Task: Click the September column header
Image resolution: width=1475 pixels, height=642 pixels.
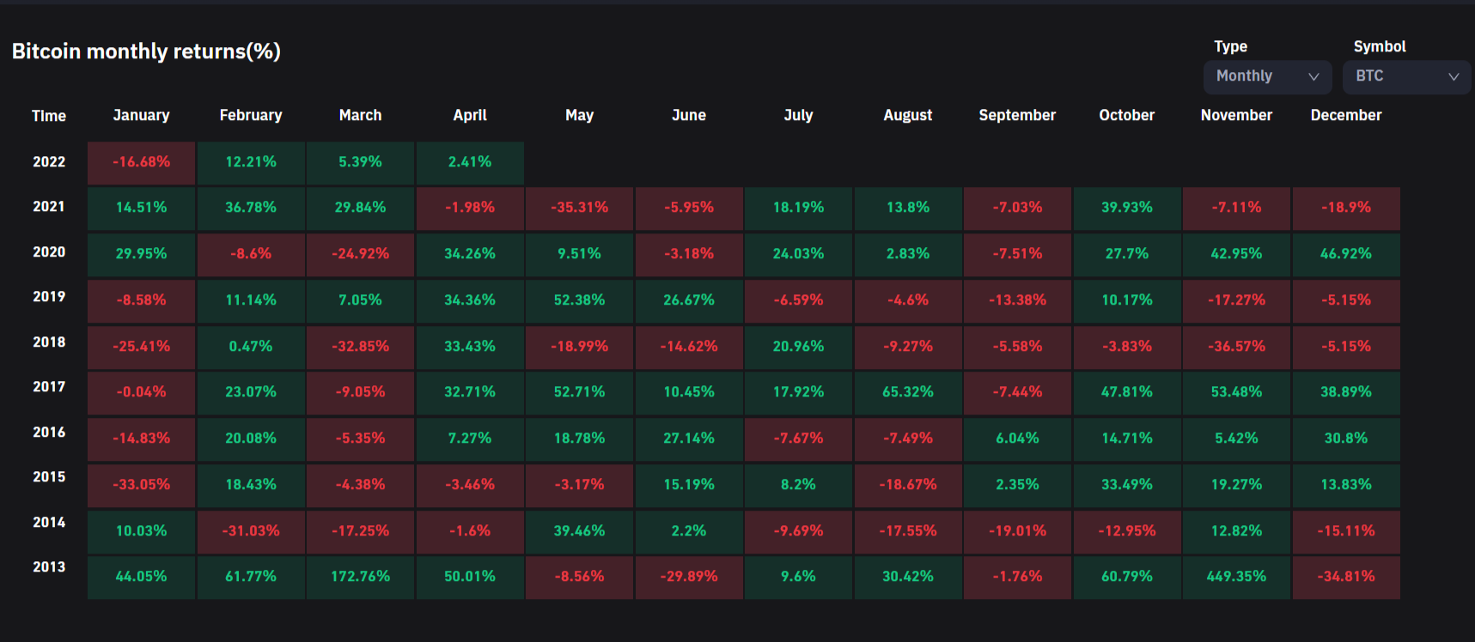Action: 1017,115
